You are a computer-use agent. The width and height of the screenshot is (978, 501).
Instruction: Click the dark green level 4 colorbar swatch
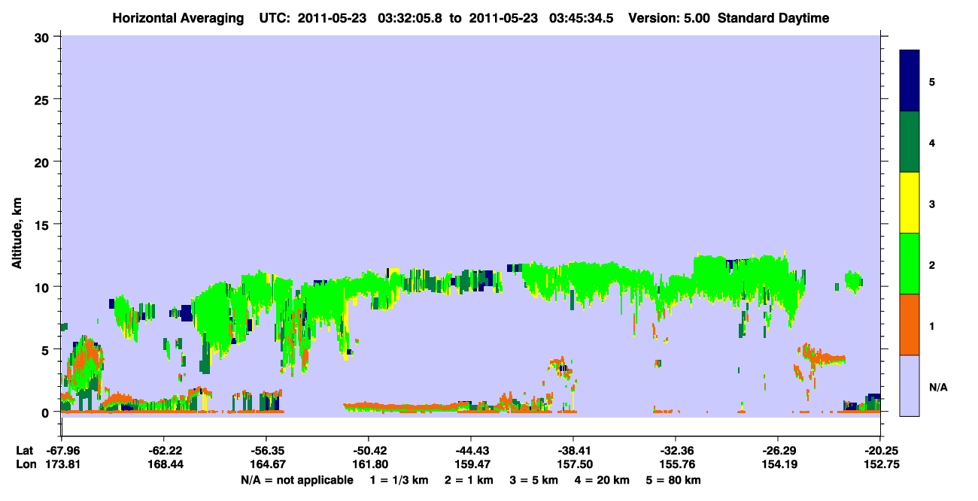pos(910,142)
